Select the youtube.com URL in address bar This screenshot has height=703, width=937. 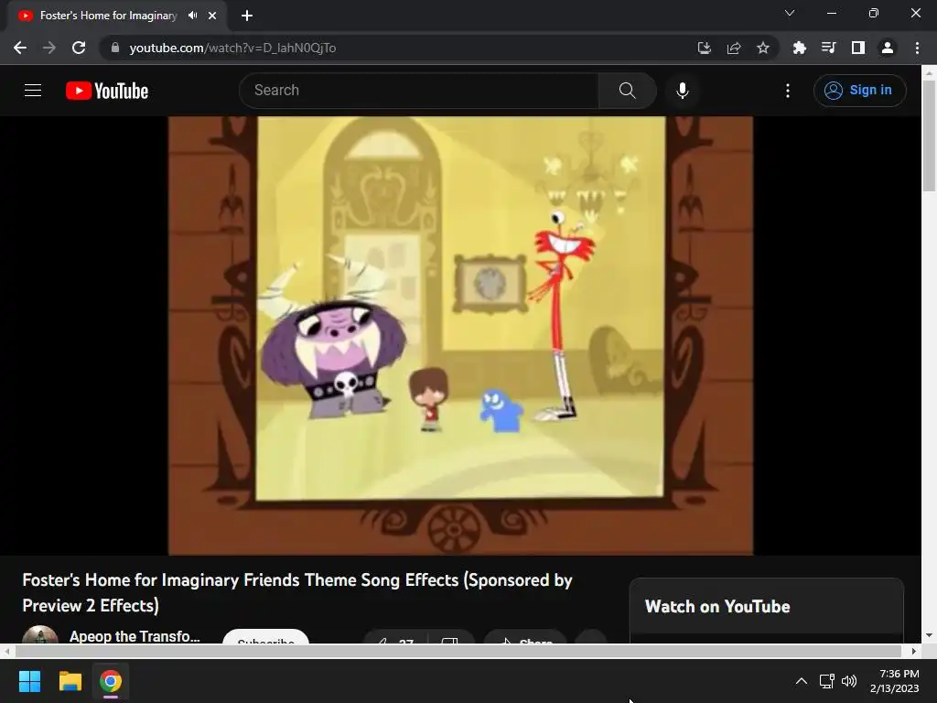(232, 48)
